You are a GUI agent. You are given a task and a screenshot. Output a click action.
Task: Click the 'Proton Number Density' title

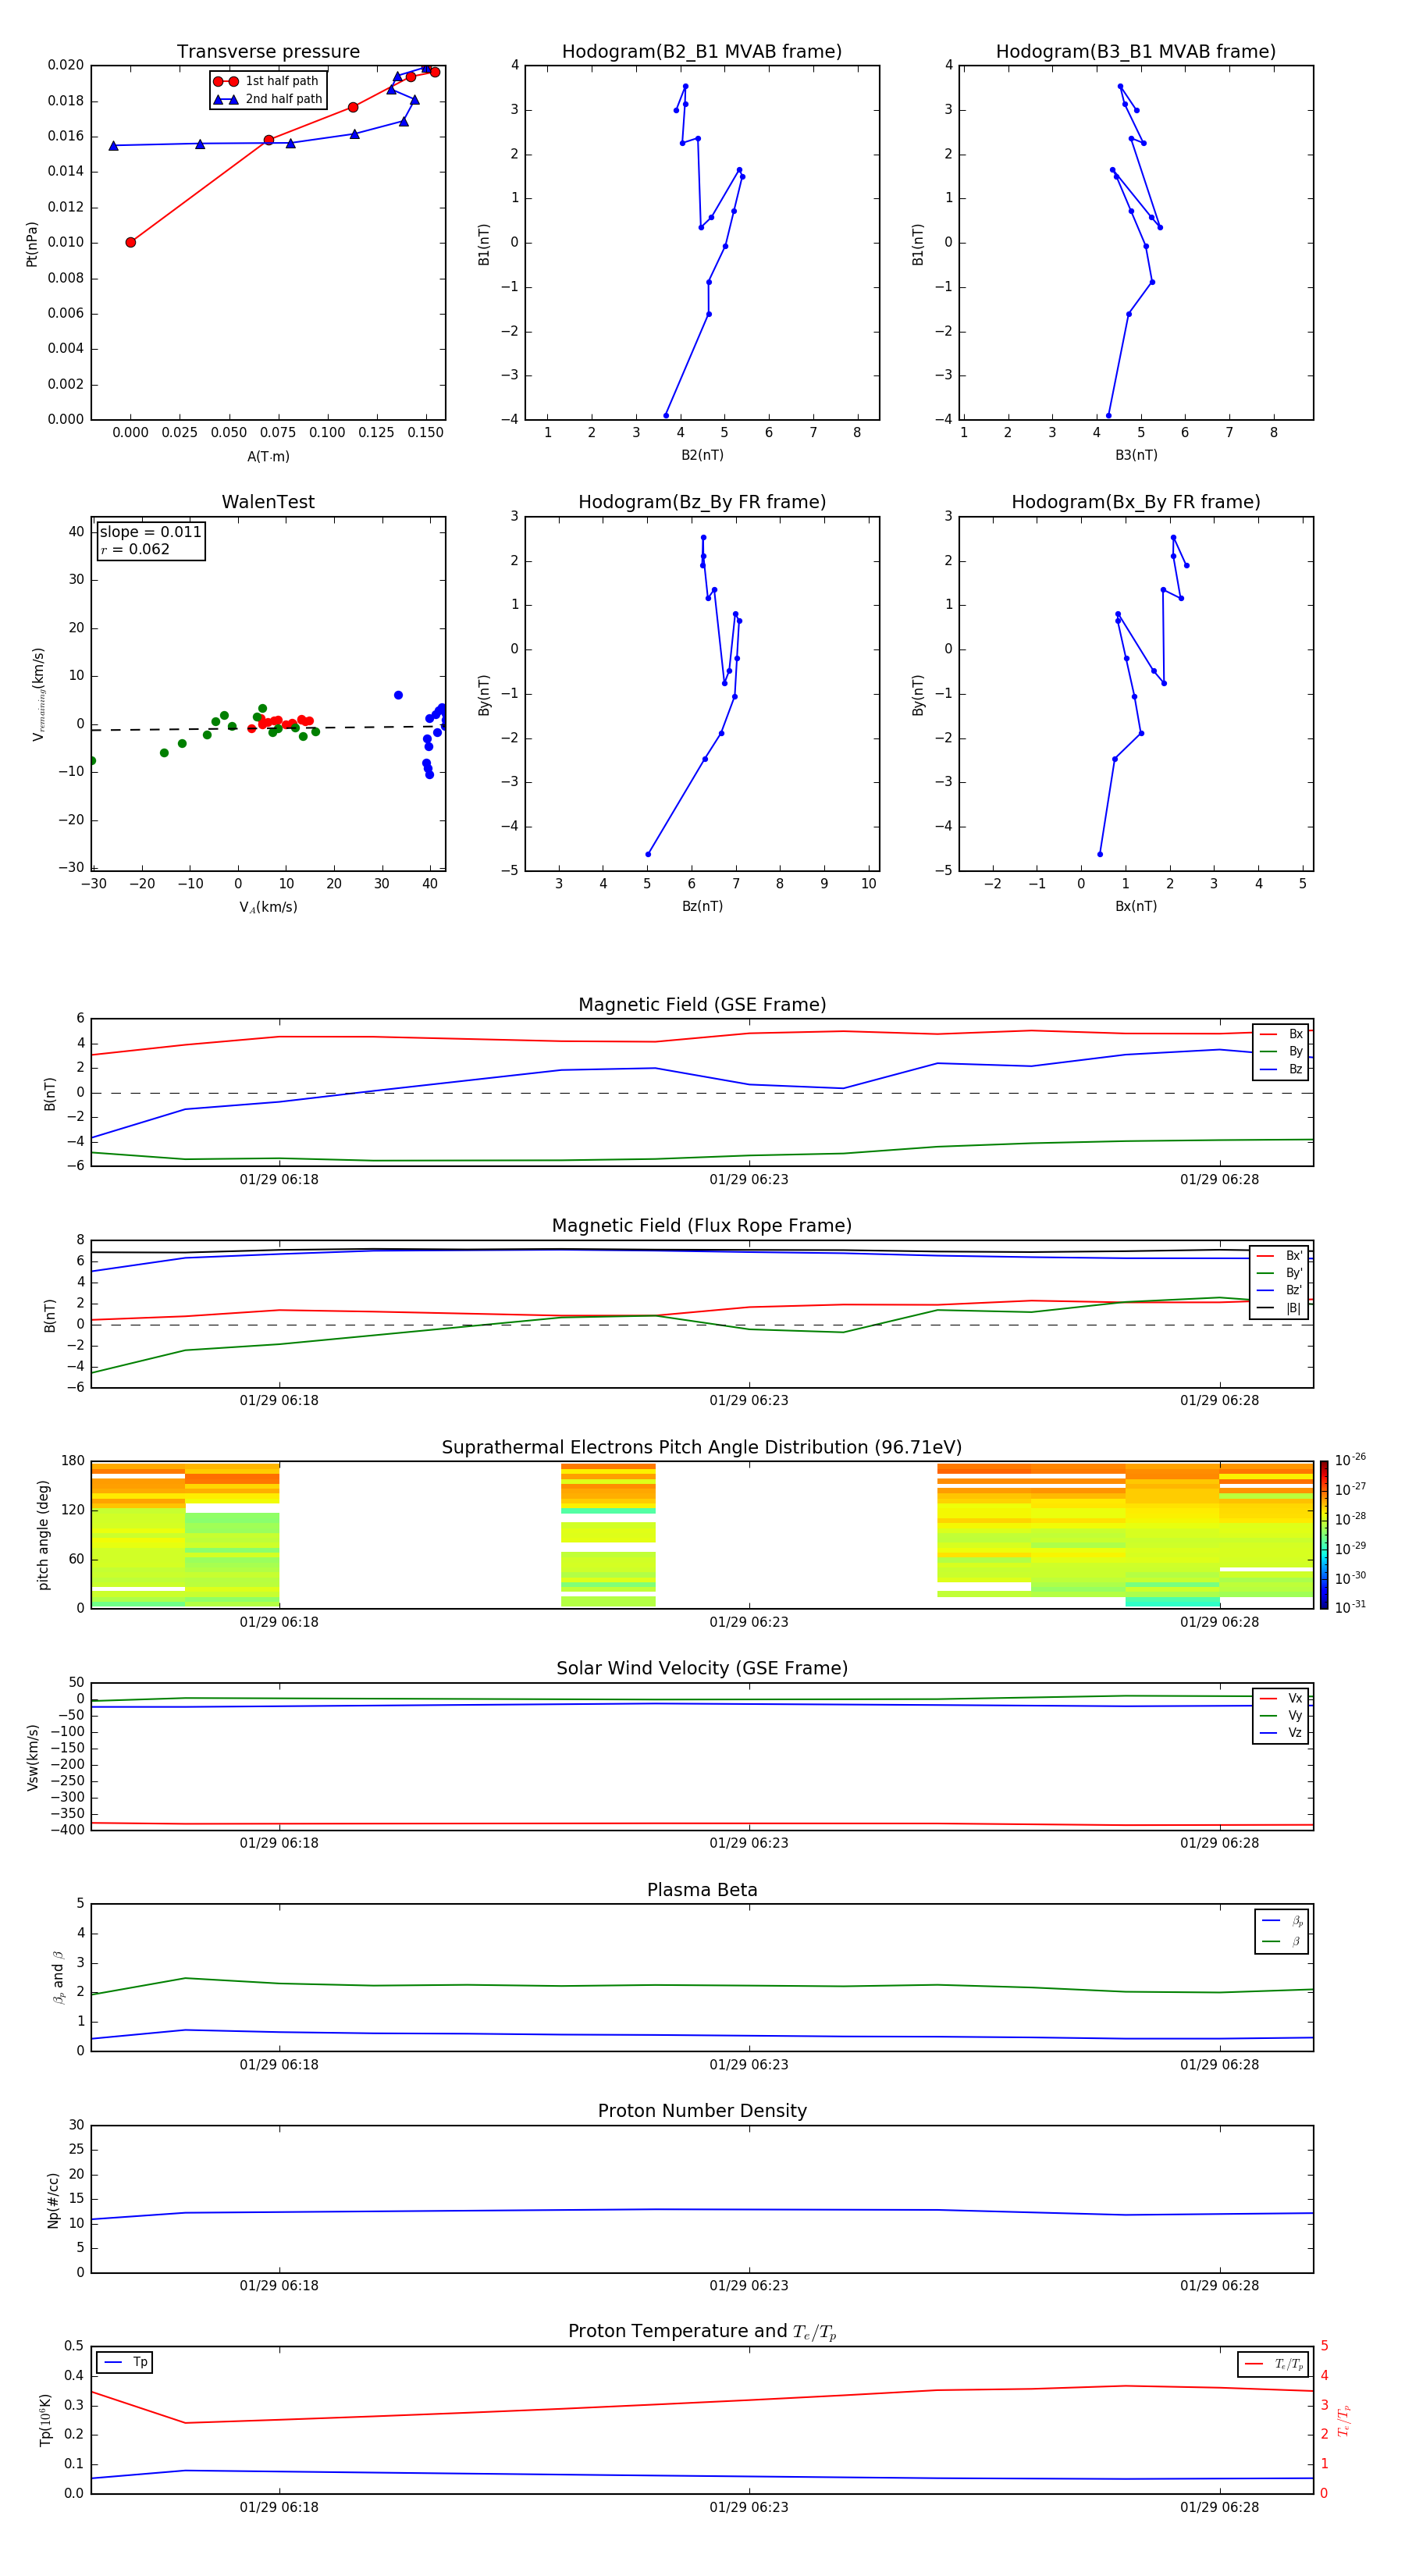(702, 2111)
